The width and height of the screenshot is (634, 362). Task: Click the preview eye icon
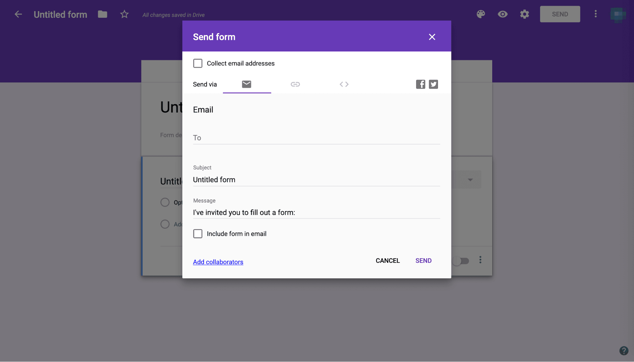click(x=502, y=14)
